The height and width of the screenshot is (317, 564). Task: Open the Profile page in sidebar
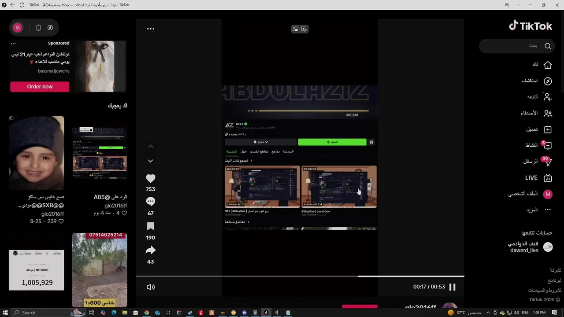tap(531, 194)
